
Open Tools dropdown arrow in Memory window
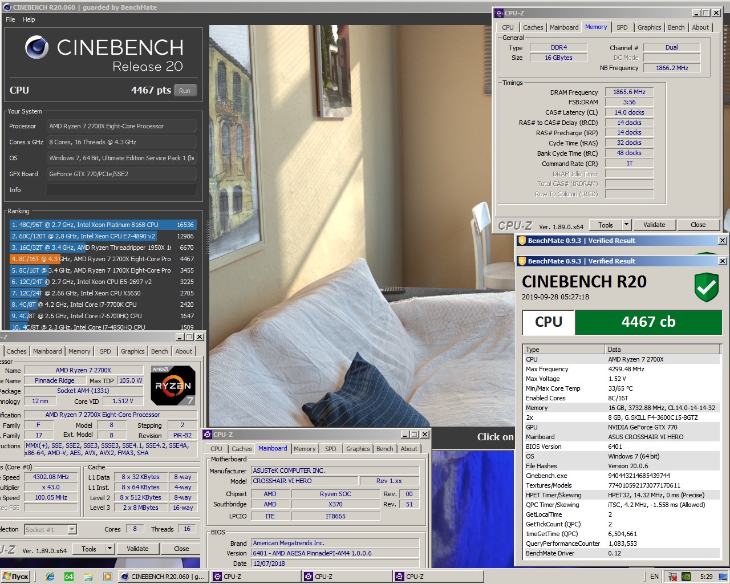pos(626,225)
